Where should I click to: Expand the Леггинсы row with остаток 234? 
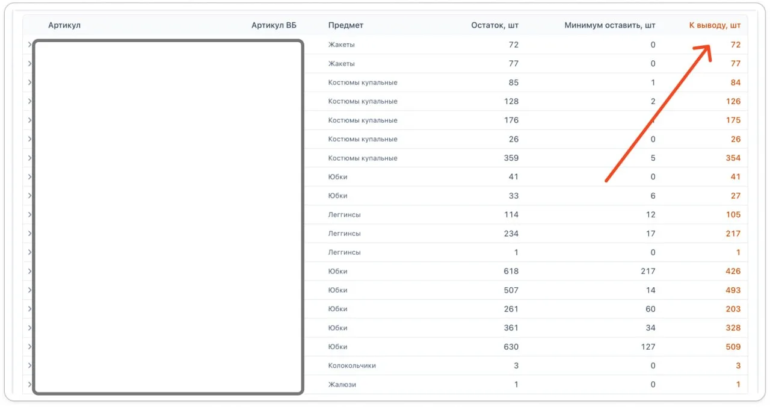coord(29,234)
